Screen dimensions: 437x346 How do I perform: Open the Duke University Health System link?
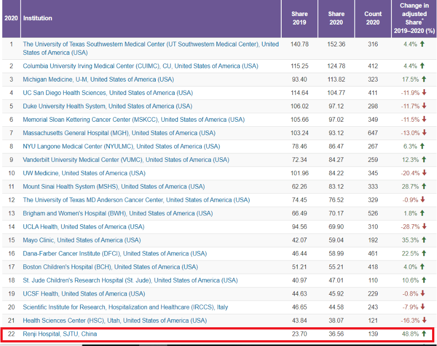107,106
